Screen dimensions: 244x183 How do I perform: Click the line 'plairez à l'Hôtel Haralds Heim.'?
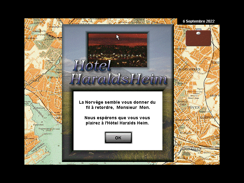pos(117,123)
